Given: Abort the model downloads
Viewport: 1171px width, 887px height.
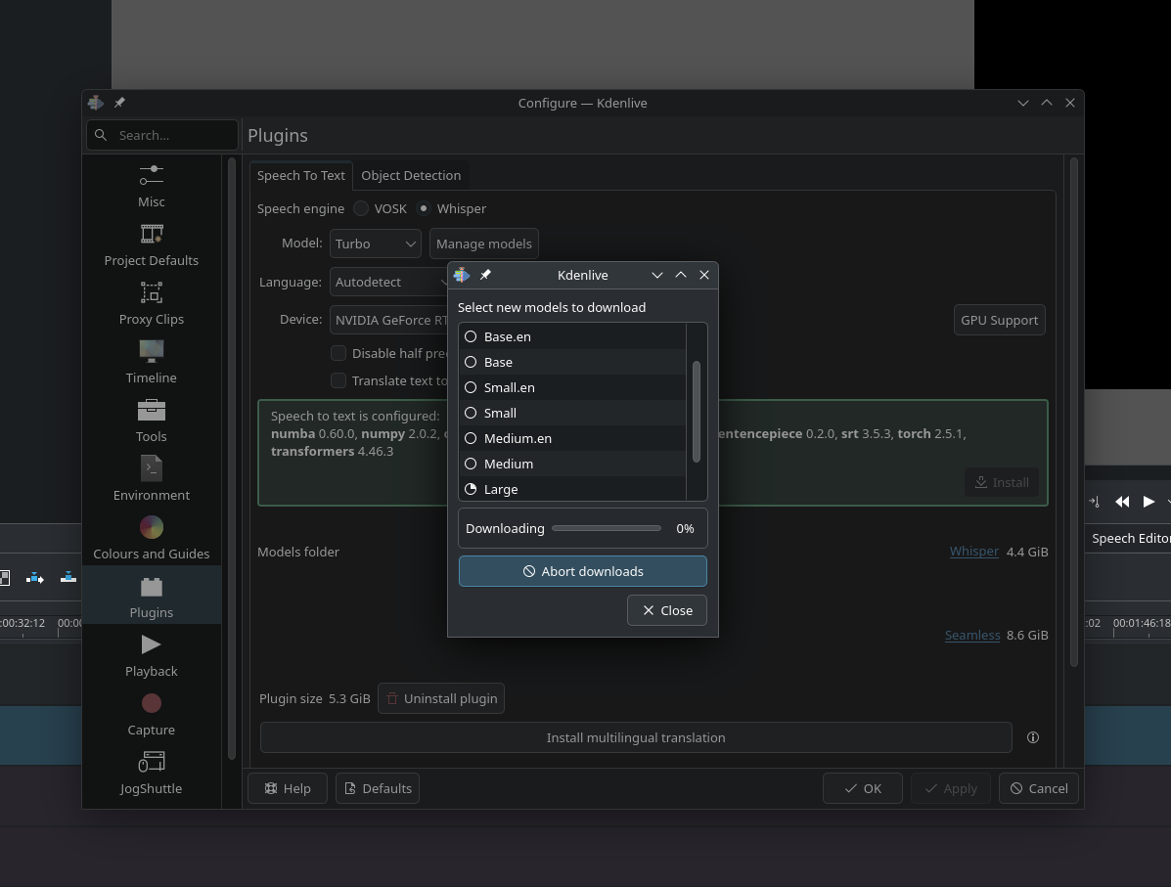Looking at the screenshot, I should pyautogui.click(x=582, y=571).
